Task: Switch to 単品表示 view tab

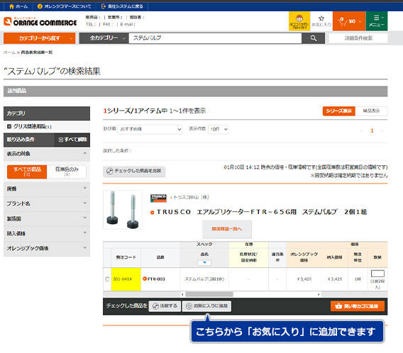Action: click(x=371, y=111)
